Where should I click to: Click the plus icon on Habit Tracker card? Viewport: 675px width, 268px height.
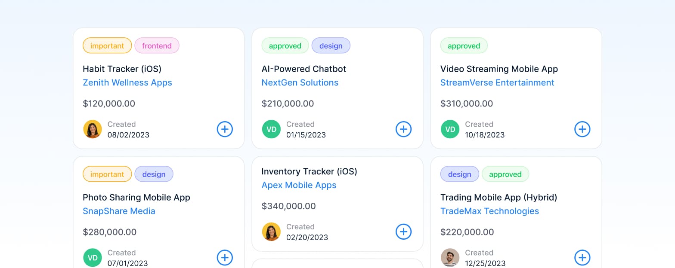[225, 129]
